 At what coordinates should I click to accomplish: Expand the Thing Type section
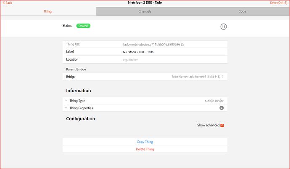click(x=66, y=101)
